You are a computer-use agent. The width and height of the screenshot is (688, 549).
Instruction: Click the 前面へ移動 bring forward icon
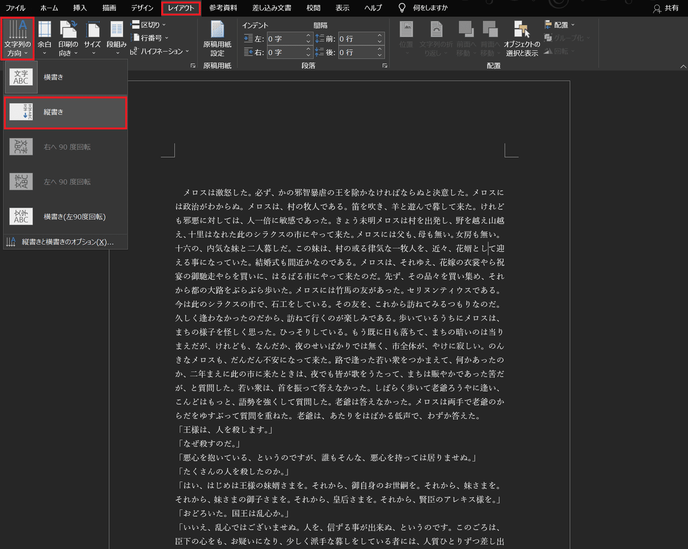click(x=466, y=29)
